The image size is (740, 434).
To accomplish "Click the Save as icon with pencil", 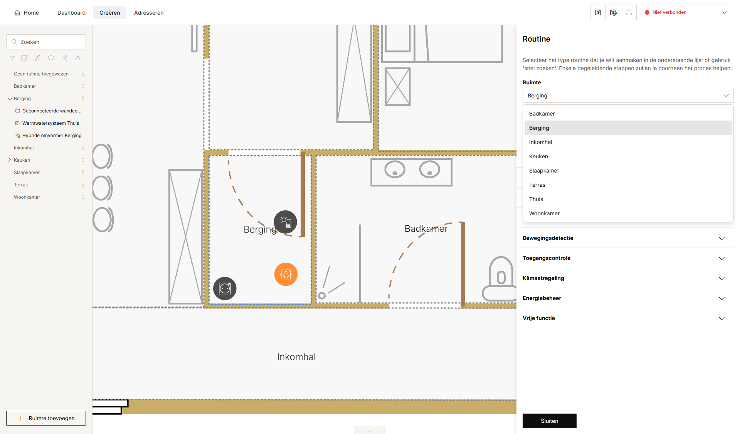I will point(614,12).
